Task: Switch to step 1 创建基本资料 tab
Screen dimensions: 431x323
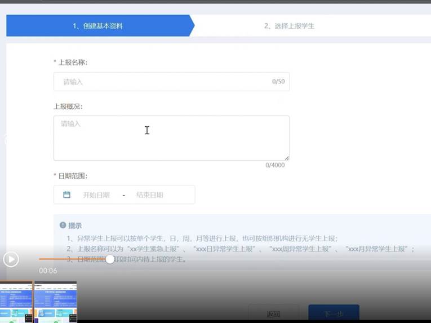Action: point(97,26)
